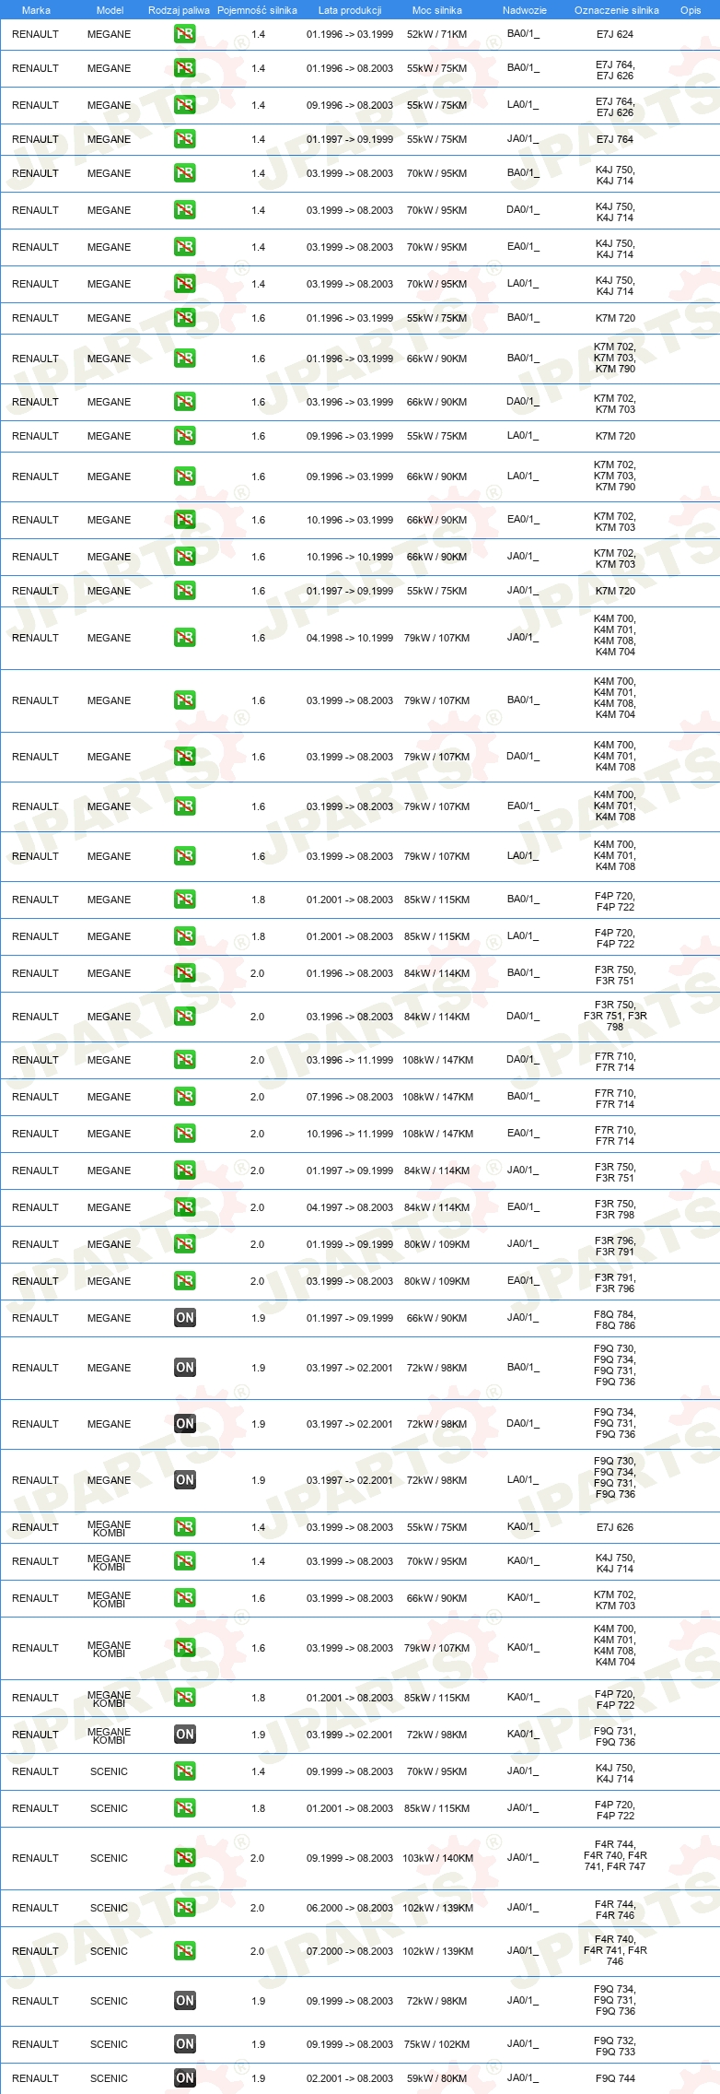The width and height of the screenshot is (720, 2094).
Task: Click the PB icon in the 07.1996 -> 08.2003 row
Action: (x=184, y=1097)
